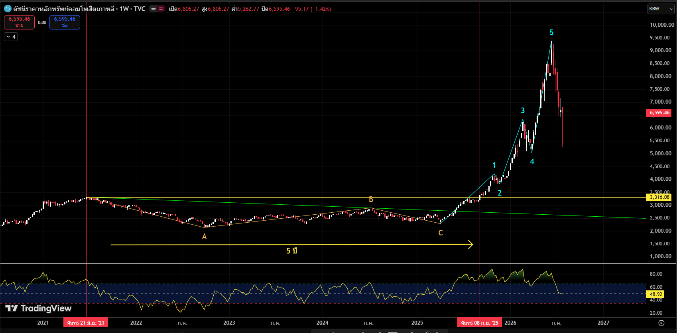Click the สูง high value 6,806.27
The image size is (677, 333).
[218, 9]
